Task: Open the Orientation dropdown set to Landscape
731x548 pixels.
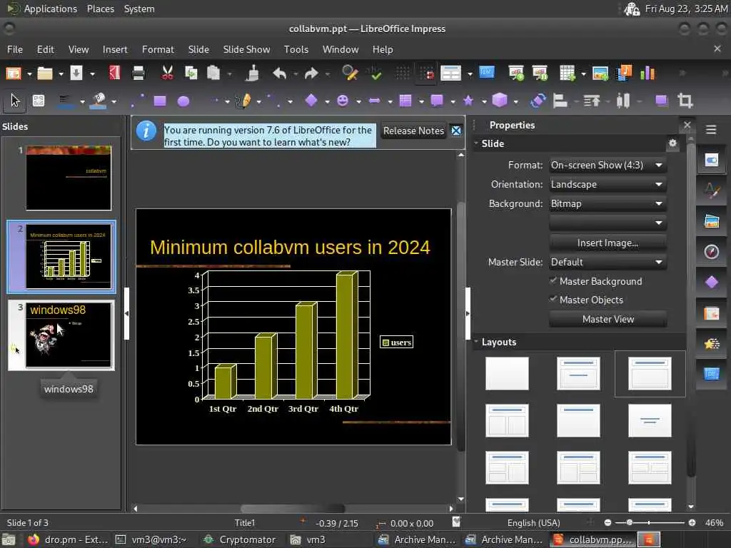Action: tap(608, 185)
